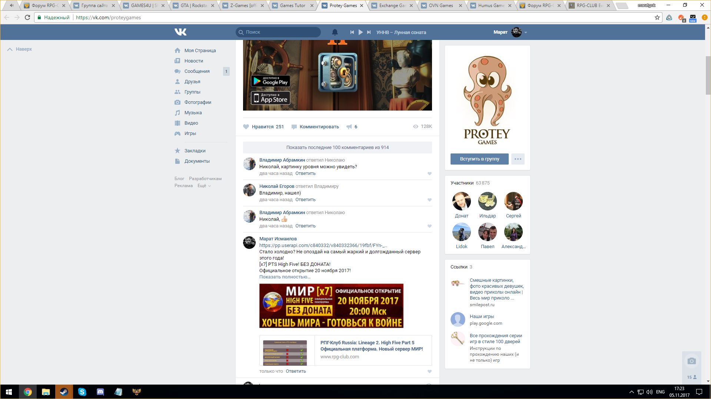Open the notifications bell
The image size is (711, 399).
[x=335, y=32]
